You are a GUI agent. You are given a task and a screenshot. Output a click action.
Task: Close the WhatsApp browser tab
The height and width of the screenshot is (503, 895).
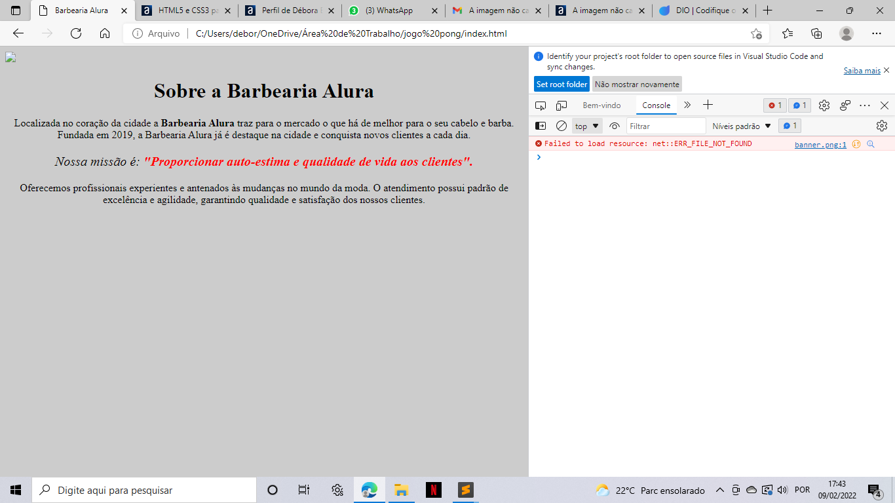click(x=435, y=10)
